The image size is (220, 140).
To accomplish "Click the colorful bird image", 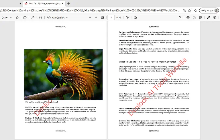I will (63, 74).
